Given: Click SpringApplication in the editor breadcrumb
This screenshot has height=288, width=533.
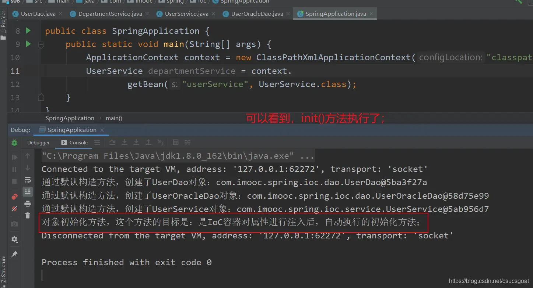Looking at the screenshot, I should [x=70, y=118].
